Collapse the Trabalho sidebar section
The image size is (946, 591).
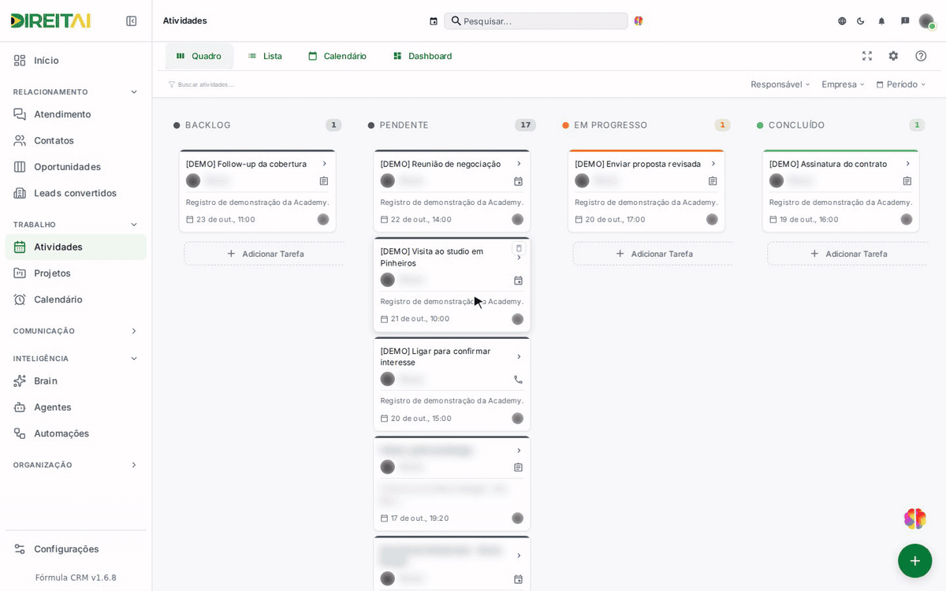(134, 225)
